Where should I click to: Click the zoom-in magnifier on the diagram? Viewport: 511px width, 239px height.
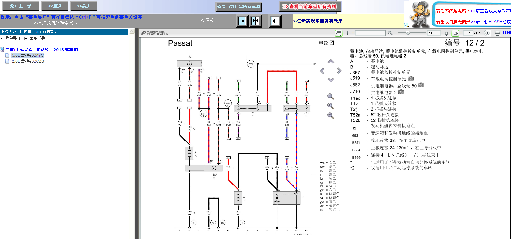click(x=331, y=106)
